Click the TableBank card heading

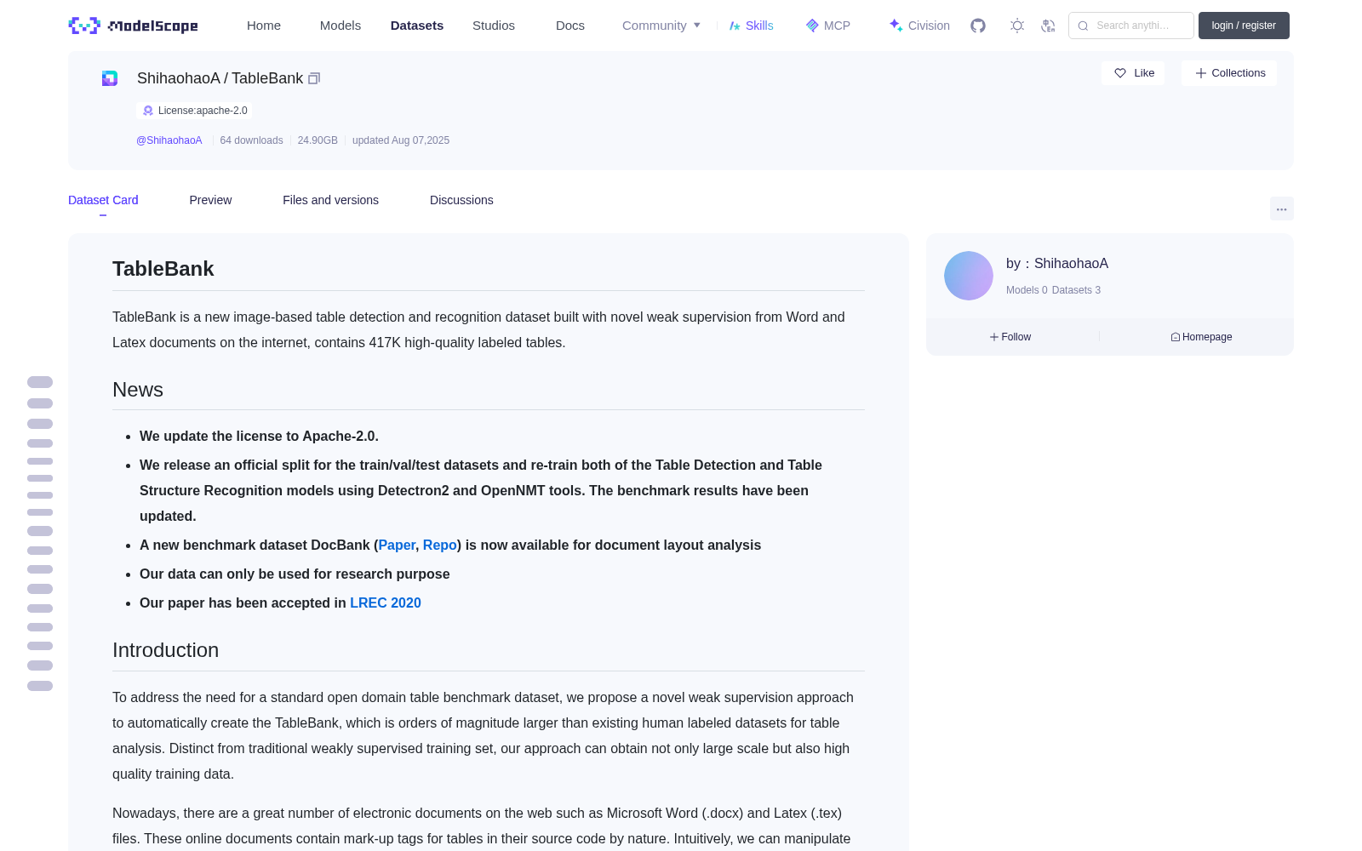163,269
